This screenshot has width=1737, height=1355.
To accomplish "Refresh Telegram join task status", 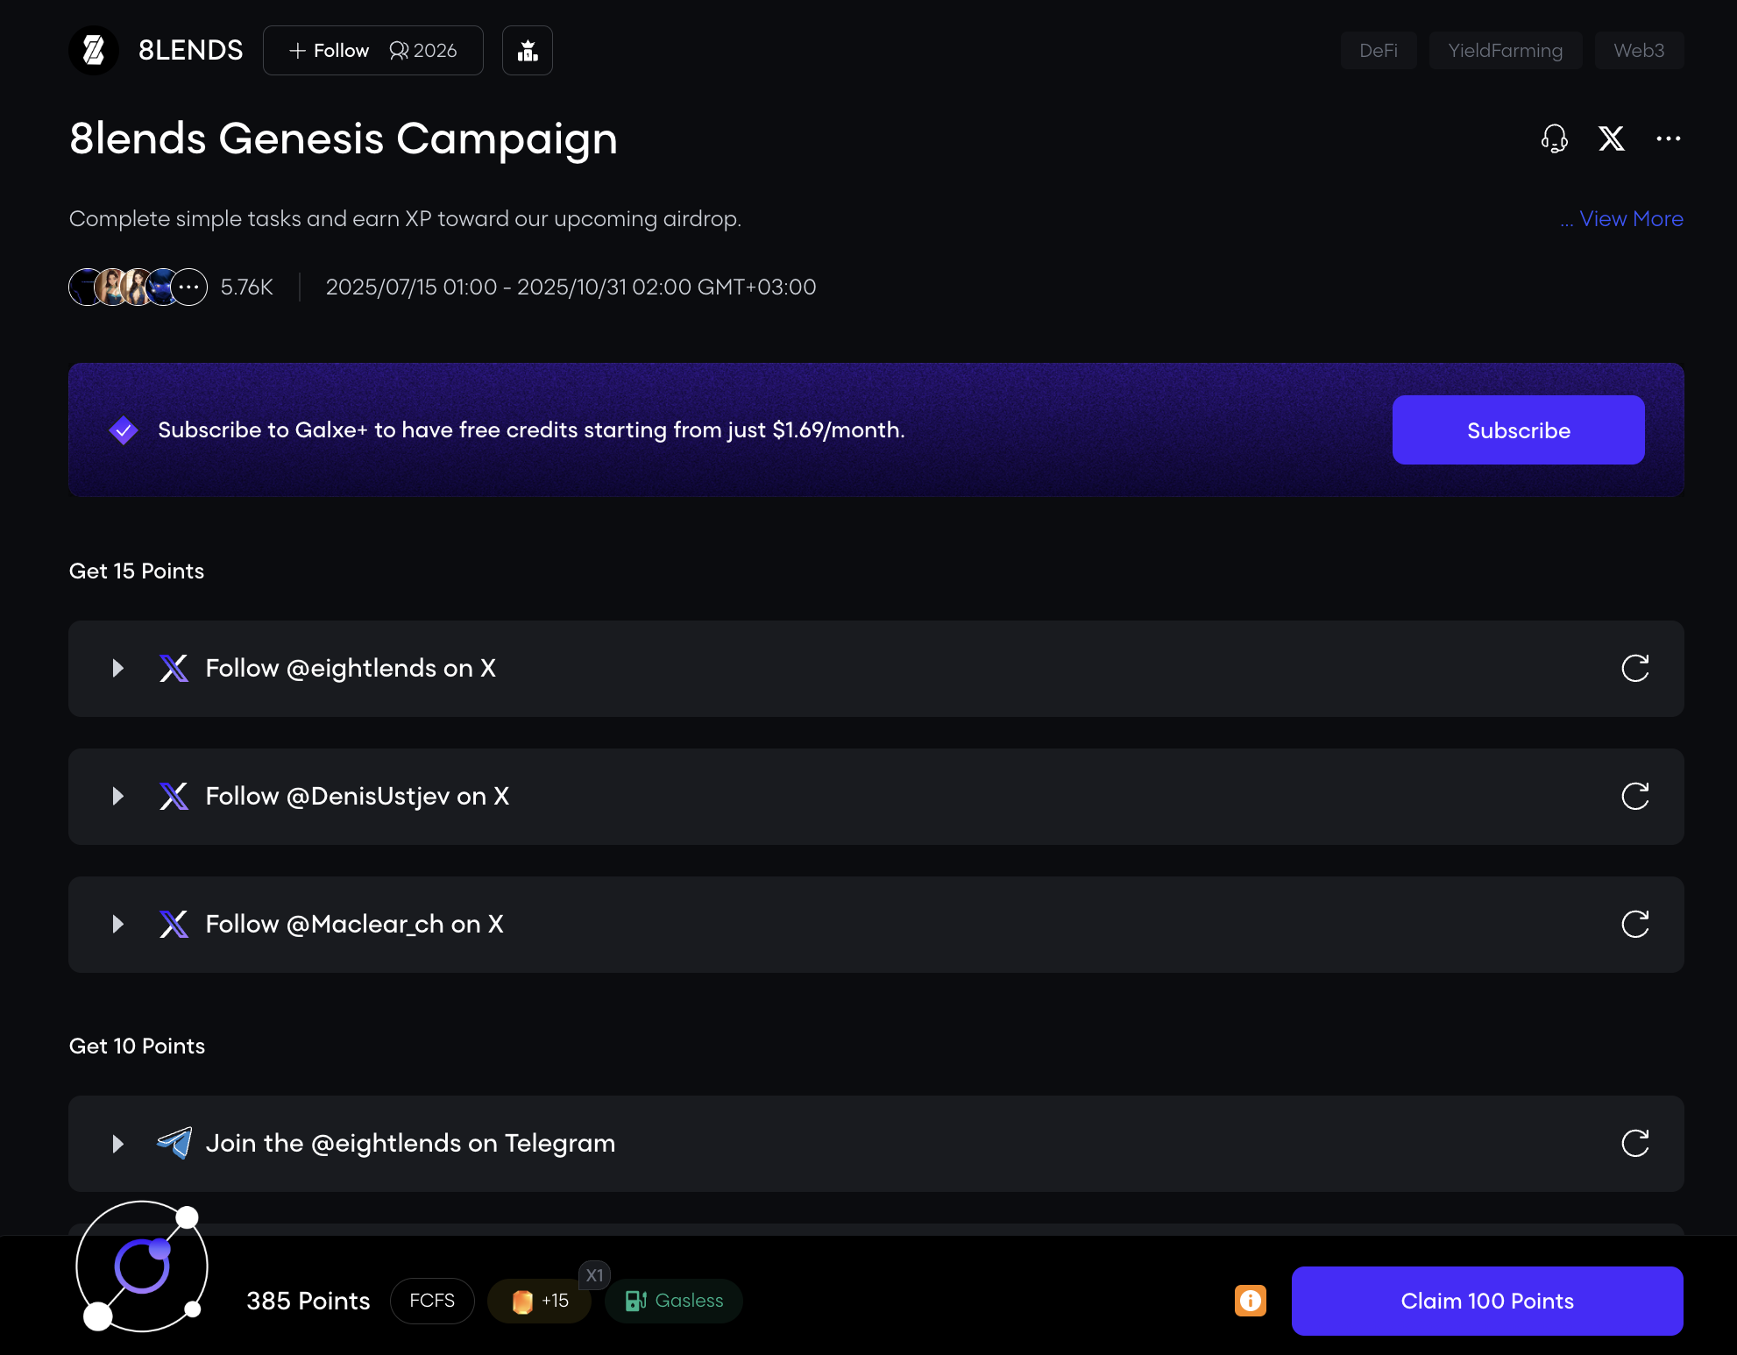I will pyautogui.click(x=1634, y=1144).
